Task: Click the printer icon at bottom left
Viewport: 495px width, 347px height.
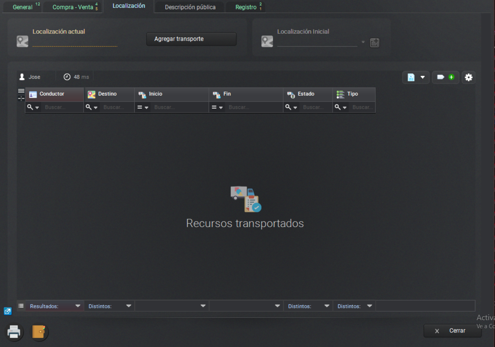Action: pos(14,332)
